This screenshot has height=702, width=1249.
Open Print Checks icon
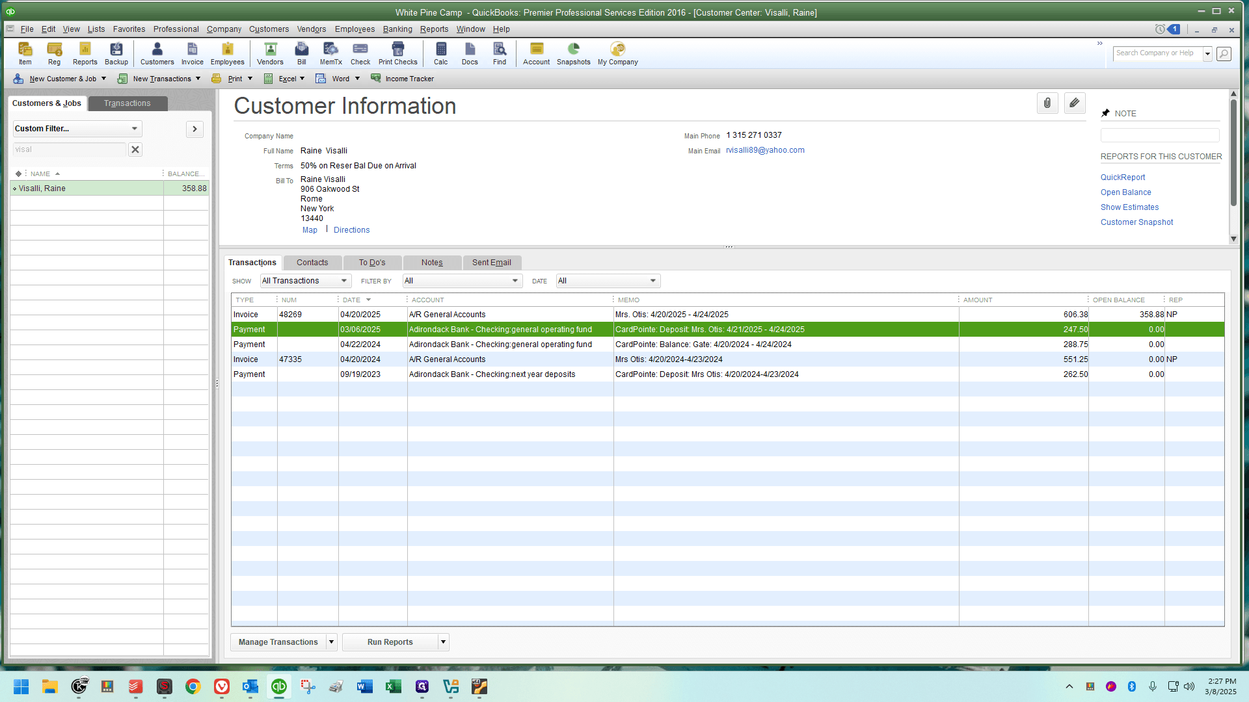(398, 53)
